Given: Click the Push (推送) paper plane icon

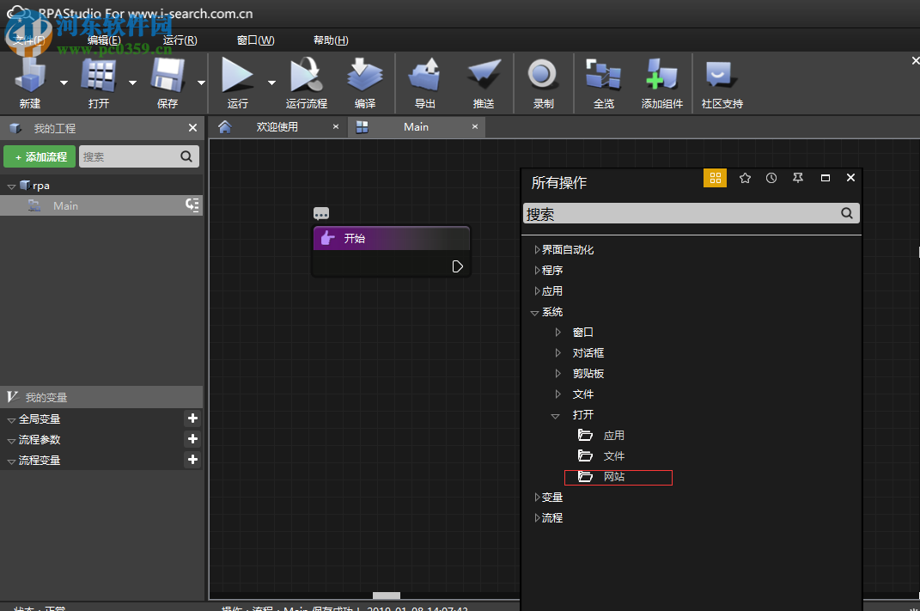Looking at the screenshot, I should tap(484, 76).
